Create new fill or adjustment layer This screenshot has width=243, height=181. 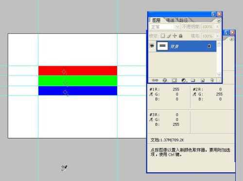click(184, 80)
